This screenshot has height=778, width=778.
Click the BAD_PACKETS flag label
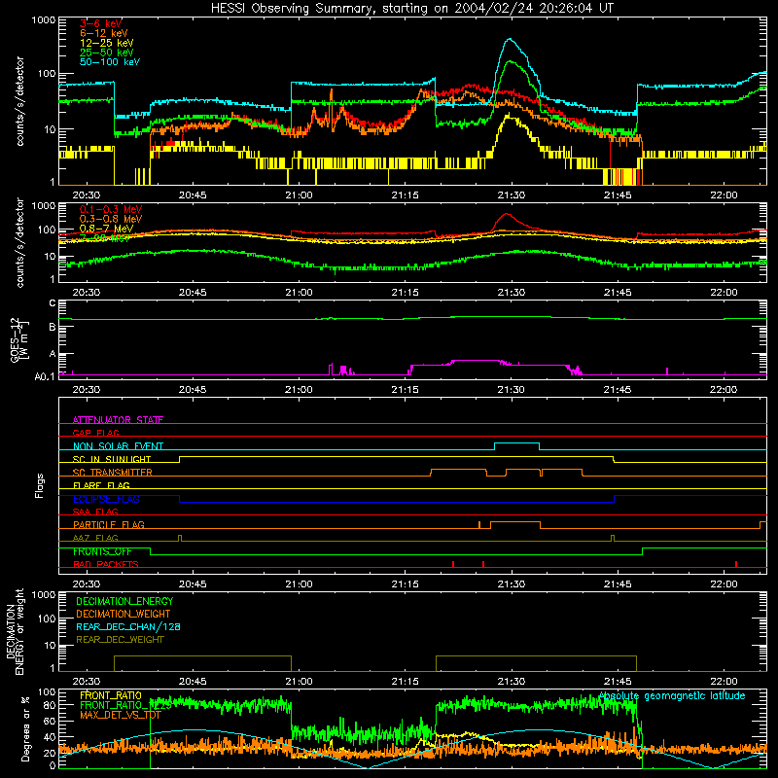(x=106, y=564)
